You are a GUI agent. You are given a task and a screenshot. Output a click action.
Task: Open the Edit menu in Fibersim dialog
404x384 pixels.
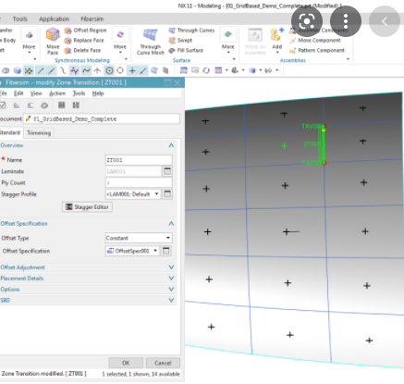point(18,93)
